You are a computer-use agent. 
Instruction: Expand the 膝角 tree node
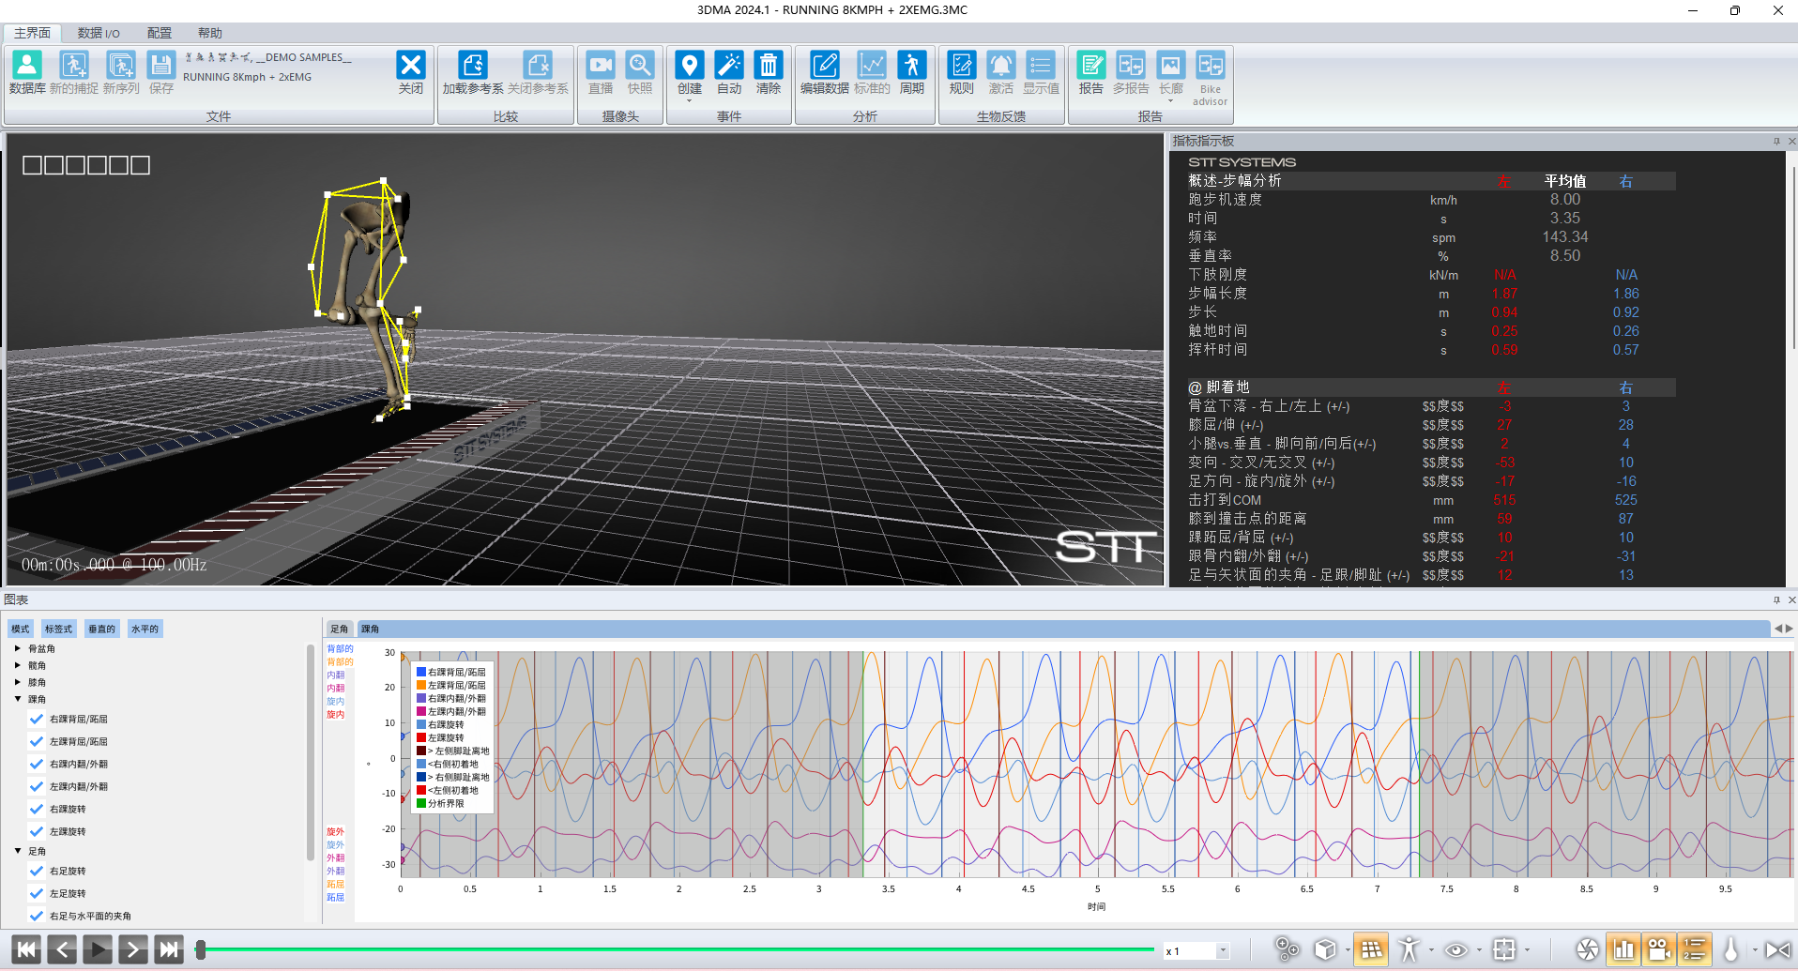18,682
